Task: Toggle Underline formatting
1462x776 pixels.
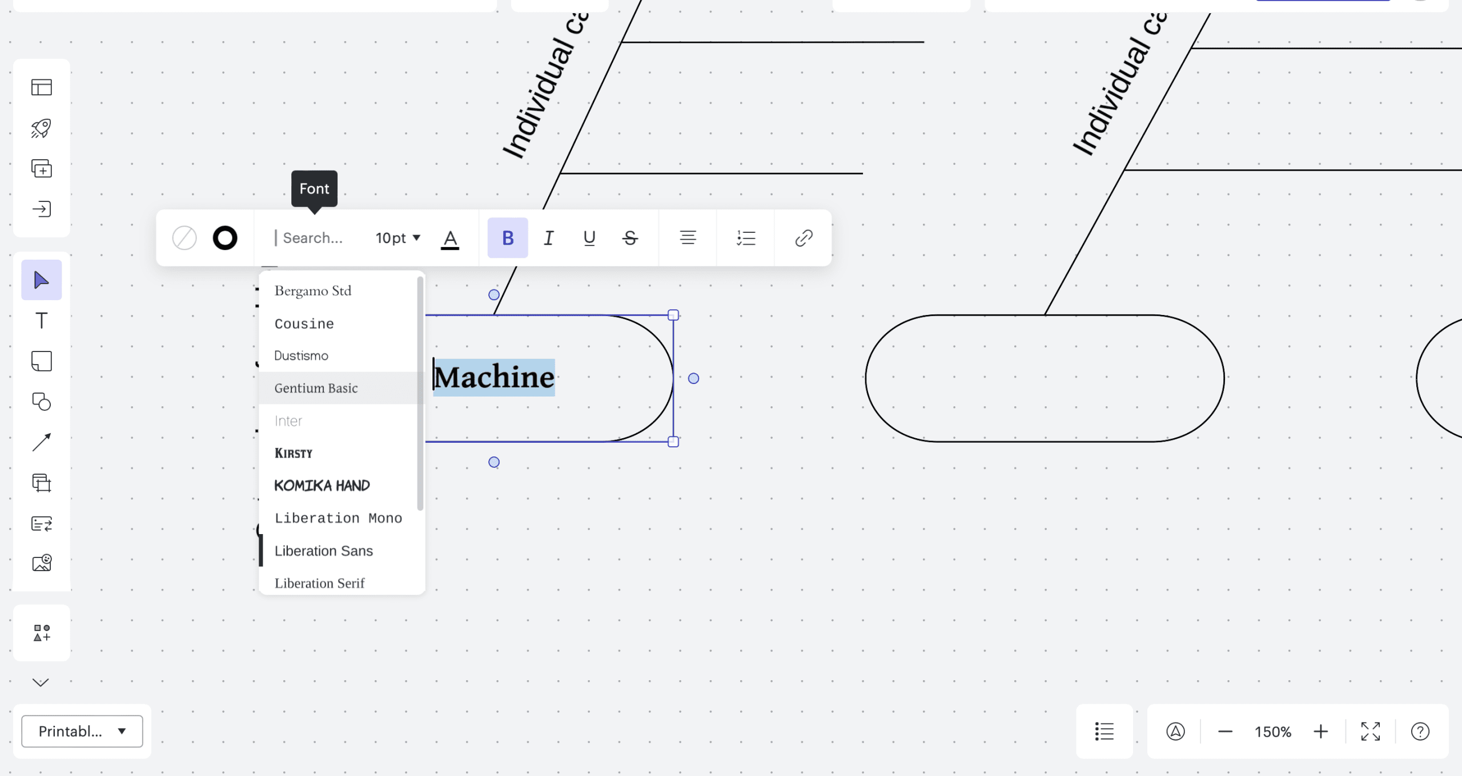Action: point(589,238)
